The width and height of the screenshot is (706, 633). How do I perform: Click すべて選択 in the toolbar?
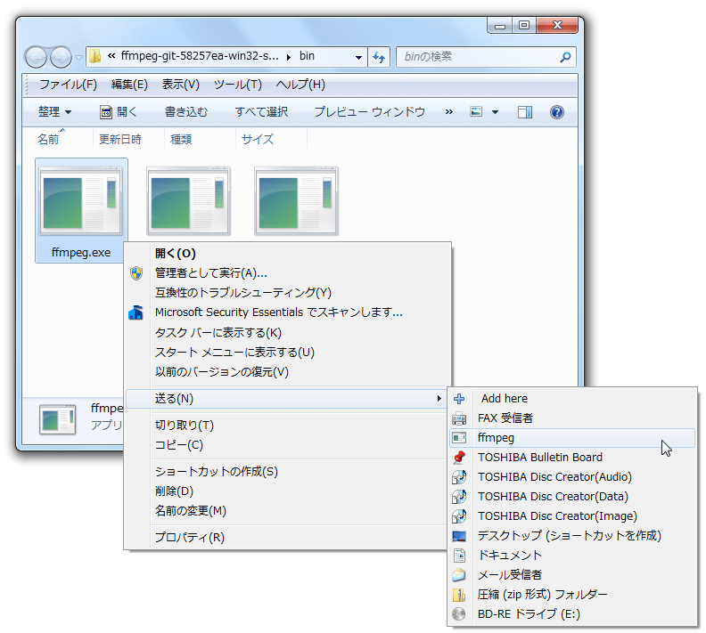point(261,111)
